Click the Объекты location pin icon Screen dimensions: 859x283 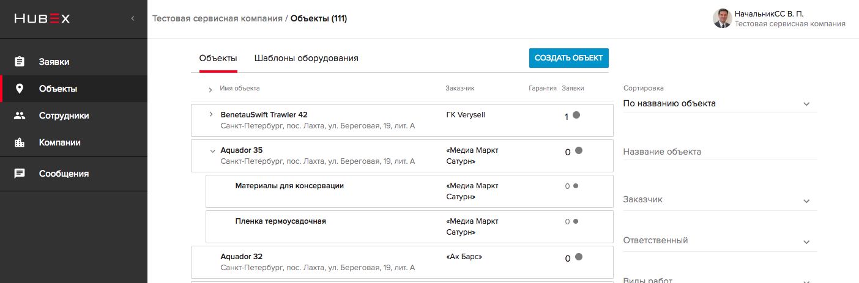tap(20, 89)
